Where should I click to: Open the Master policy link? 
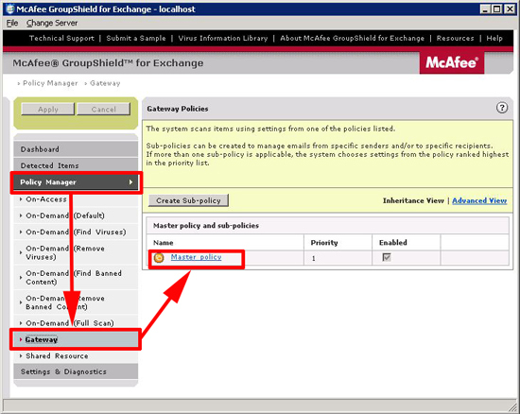[x=196, y=257]
